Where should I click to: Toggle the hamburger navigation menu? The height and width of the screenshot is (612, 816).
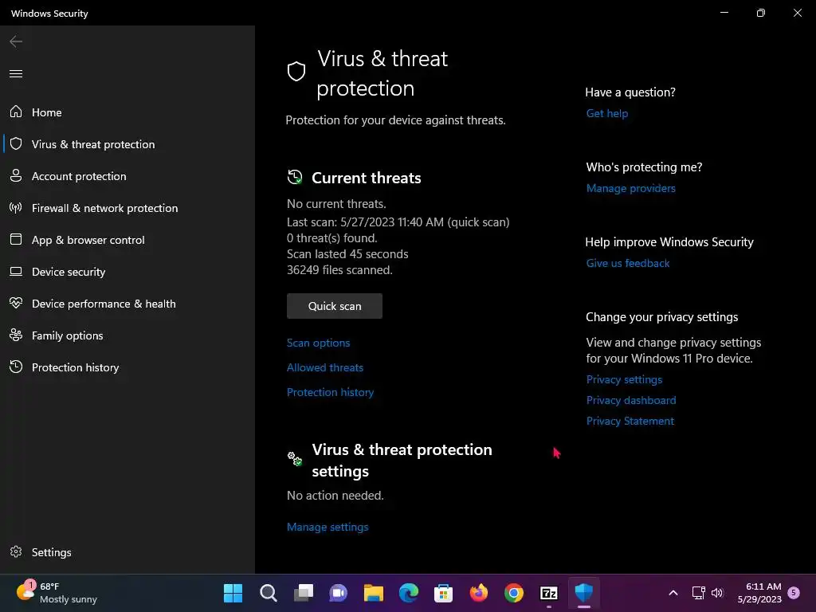pyautogui.click(x=16, y=73)
